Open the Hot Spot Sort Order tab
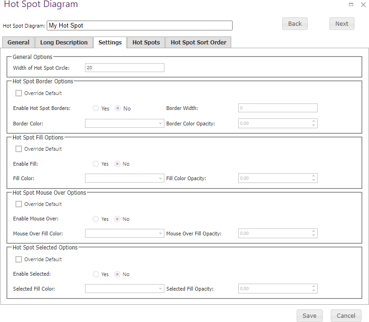 tap(199, 43)
